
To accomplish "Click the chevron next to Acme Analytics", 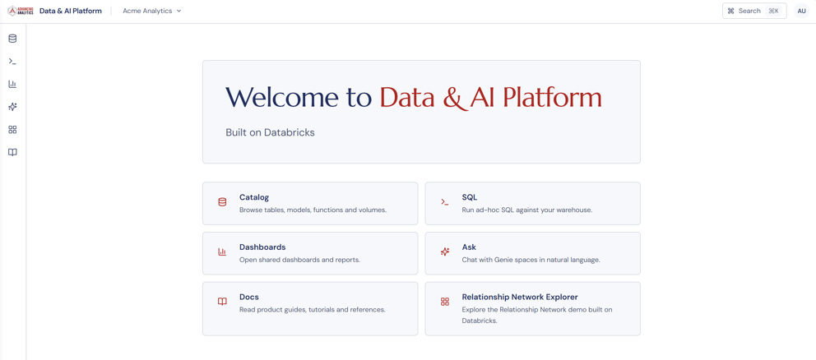I will point(179,11).
